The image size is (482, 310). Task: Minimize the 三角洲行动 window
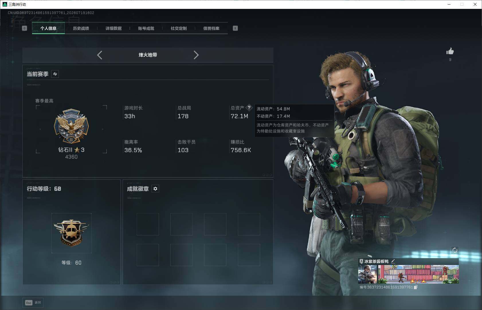[x=449, y=4]
